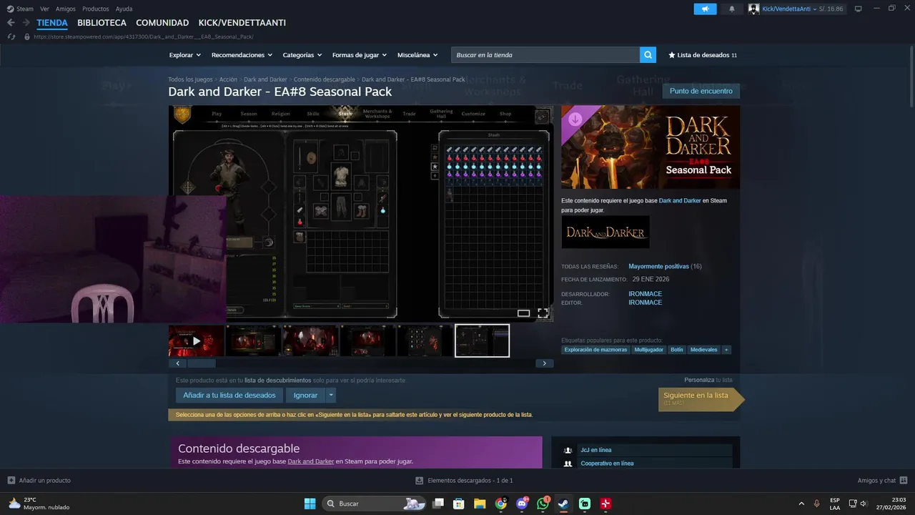Open WhatsApp from the taskbar
915x515 pixels.
tap(543, 504)
